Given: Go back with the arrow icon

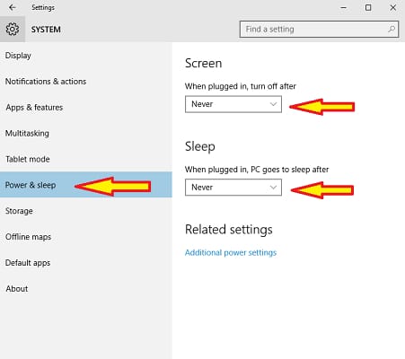Looking at the screenshot, I should [x=13, y=7].
